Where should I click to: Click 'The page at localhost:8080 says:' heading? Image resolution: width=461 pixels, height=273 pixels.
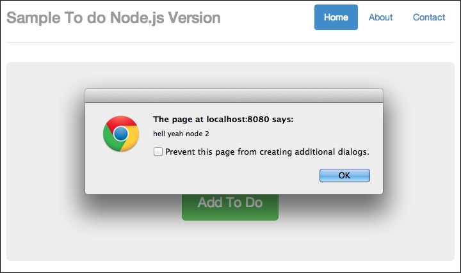coord(223,119)
